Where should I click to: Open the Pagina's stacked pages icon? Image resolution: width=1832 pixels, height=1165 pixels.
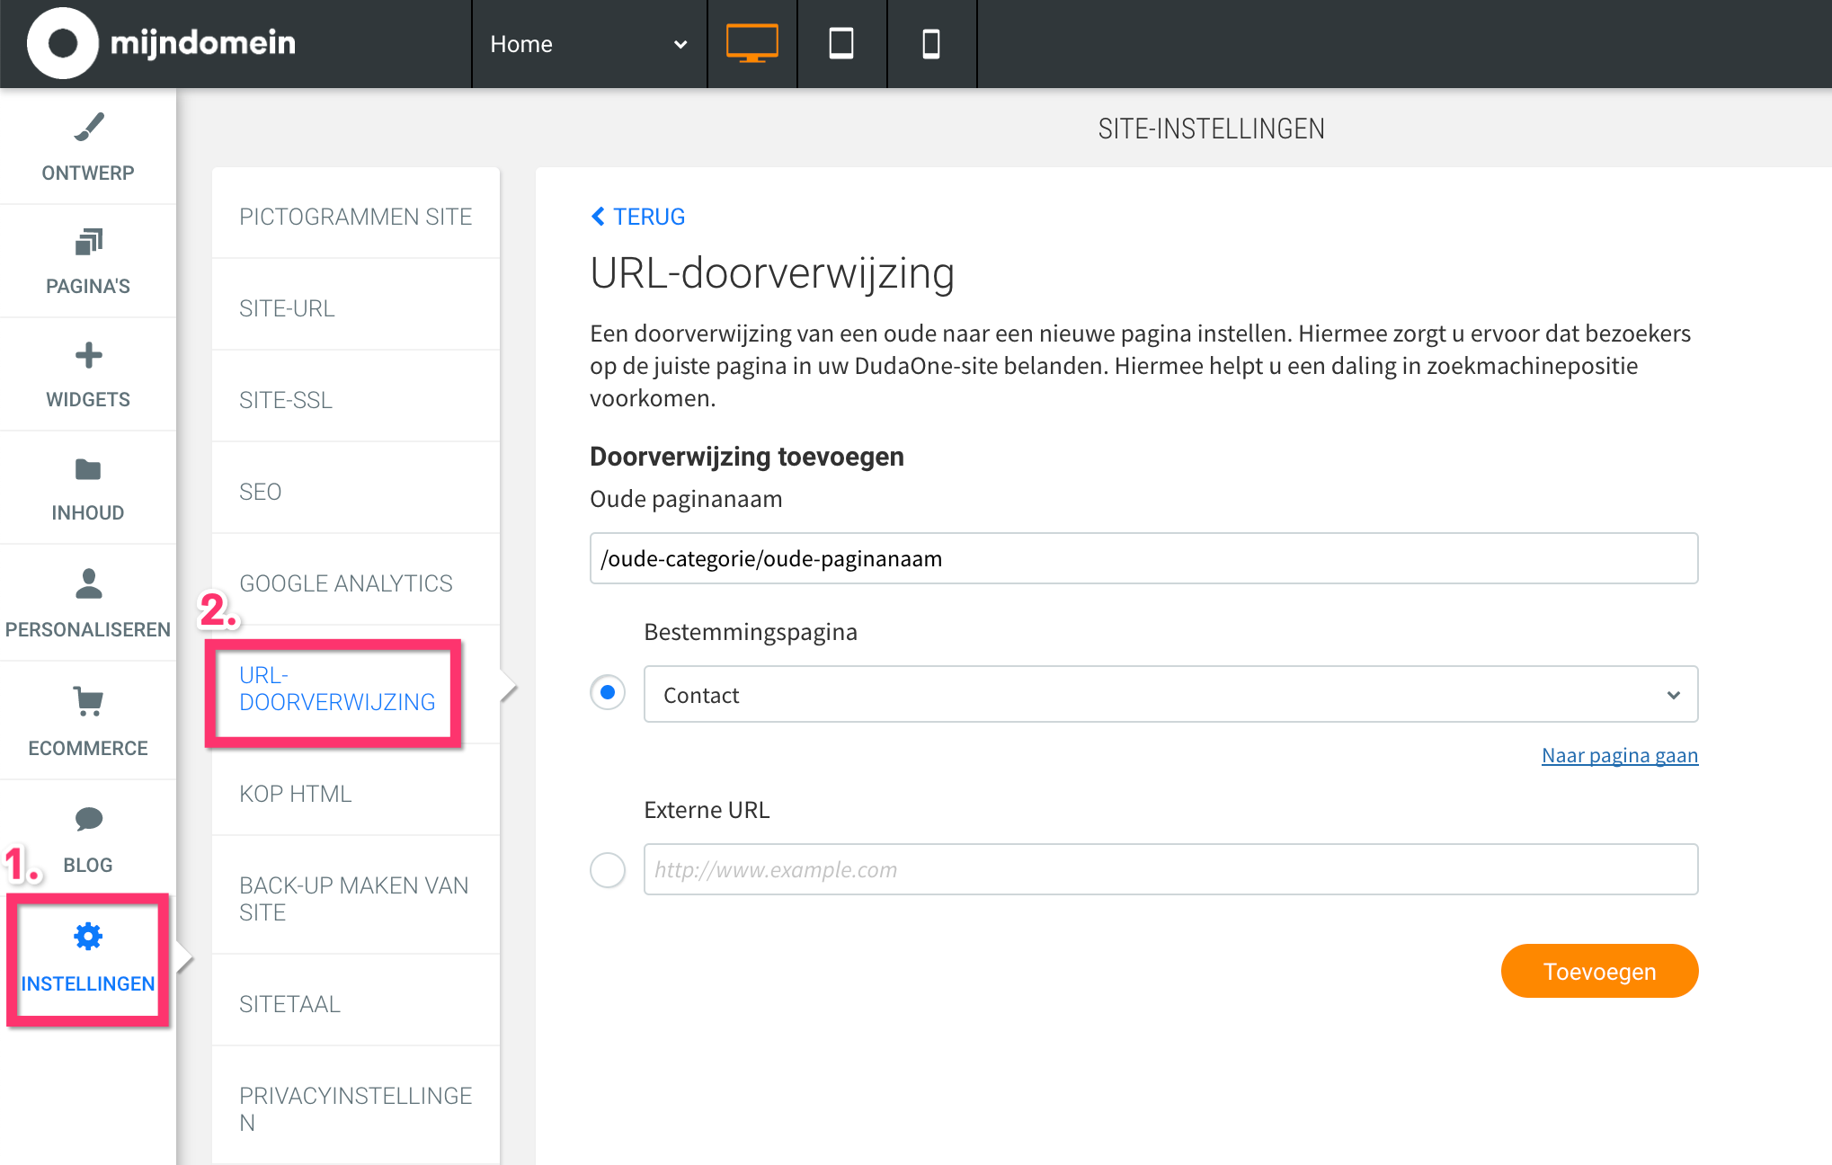click(x=88, y=242)
